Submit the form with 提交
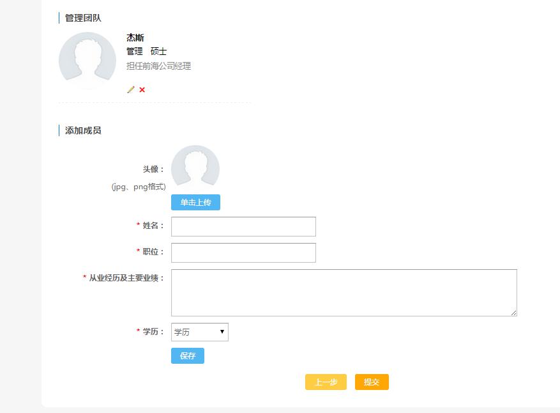The image size is (560, 413). pyautogui.click(x=372, y=382)
